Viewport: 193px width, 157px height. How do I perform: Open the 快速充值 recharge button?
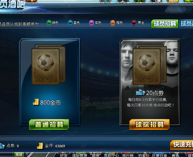coord(182,145)
